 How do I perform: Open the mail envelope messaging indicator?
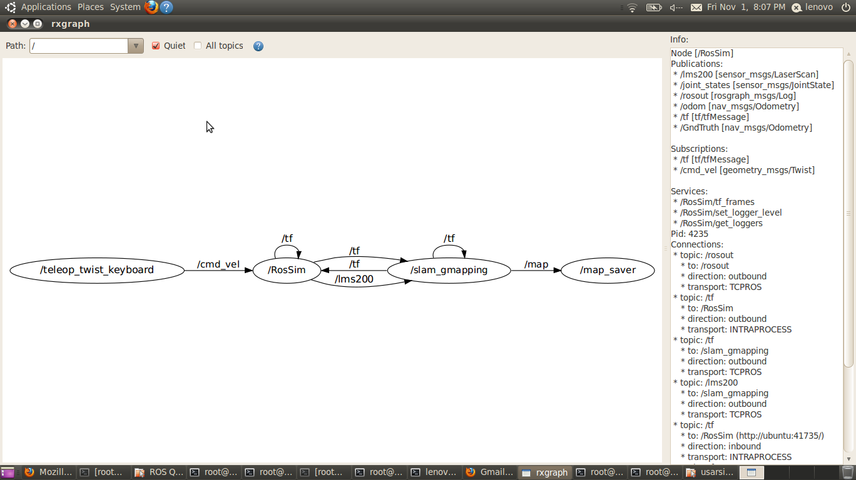(696, 7)
